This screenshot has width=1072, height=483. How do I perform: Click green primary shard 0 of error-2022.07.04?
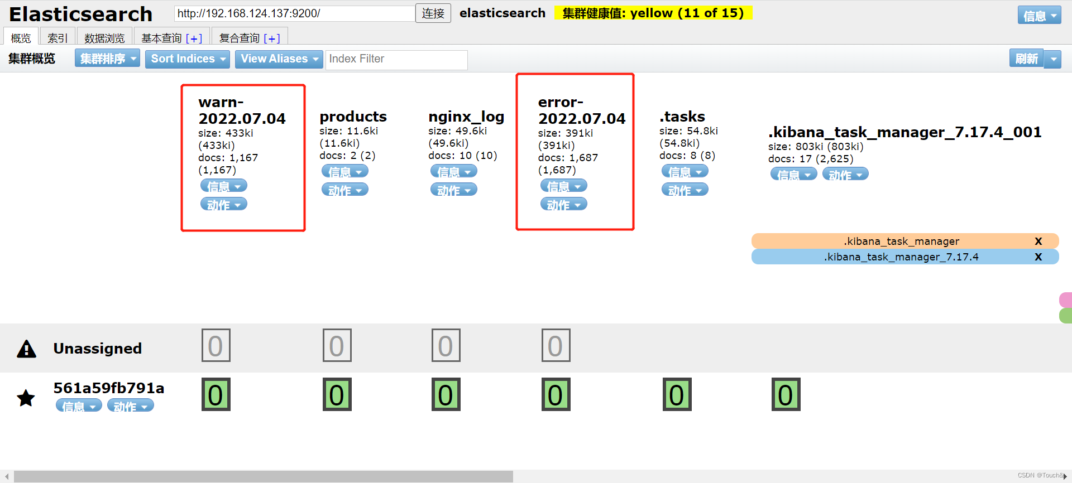(556, 394)
